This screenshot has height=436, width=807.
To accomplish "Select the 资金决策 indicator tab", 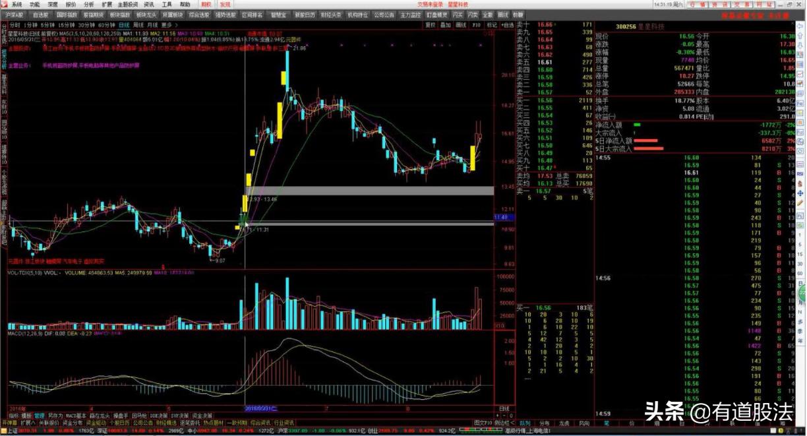I will [x=202, y=416].
